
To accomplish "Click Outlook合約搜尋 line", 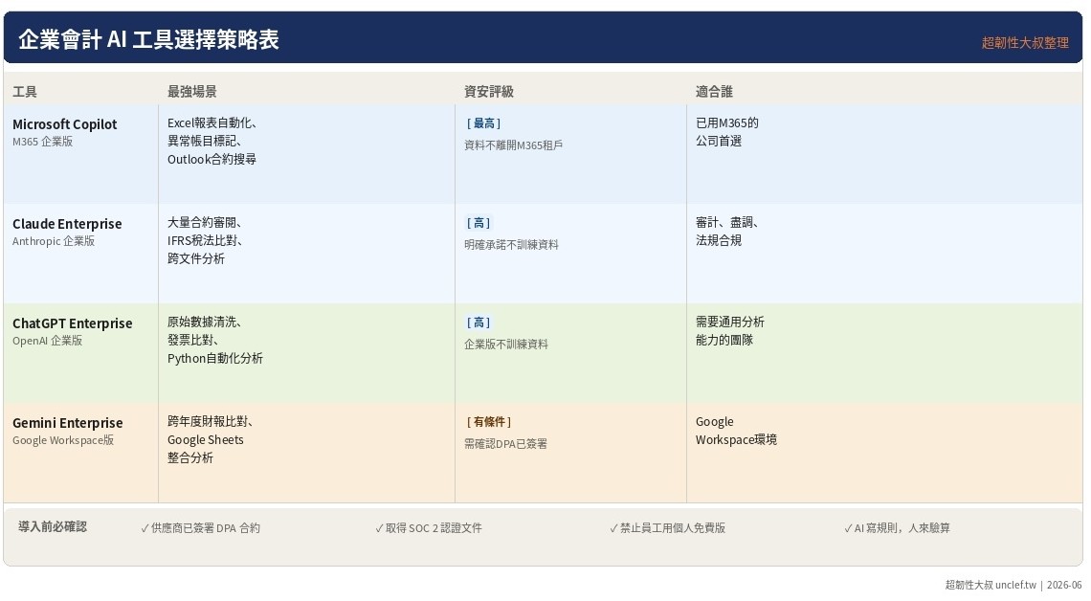I will coord(212,159).
